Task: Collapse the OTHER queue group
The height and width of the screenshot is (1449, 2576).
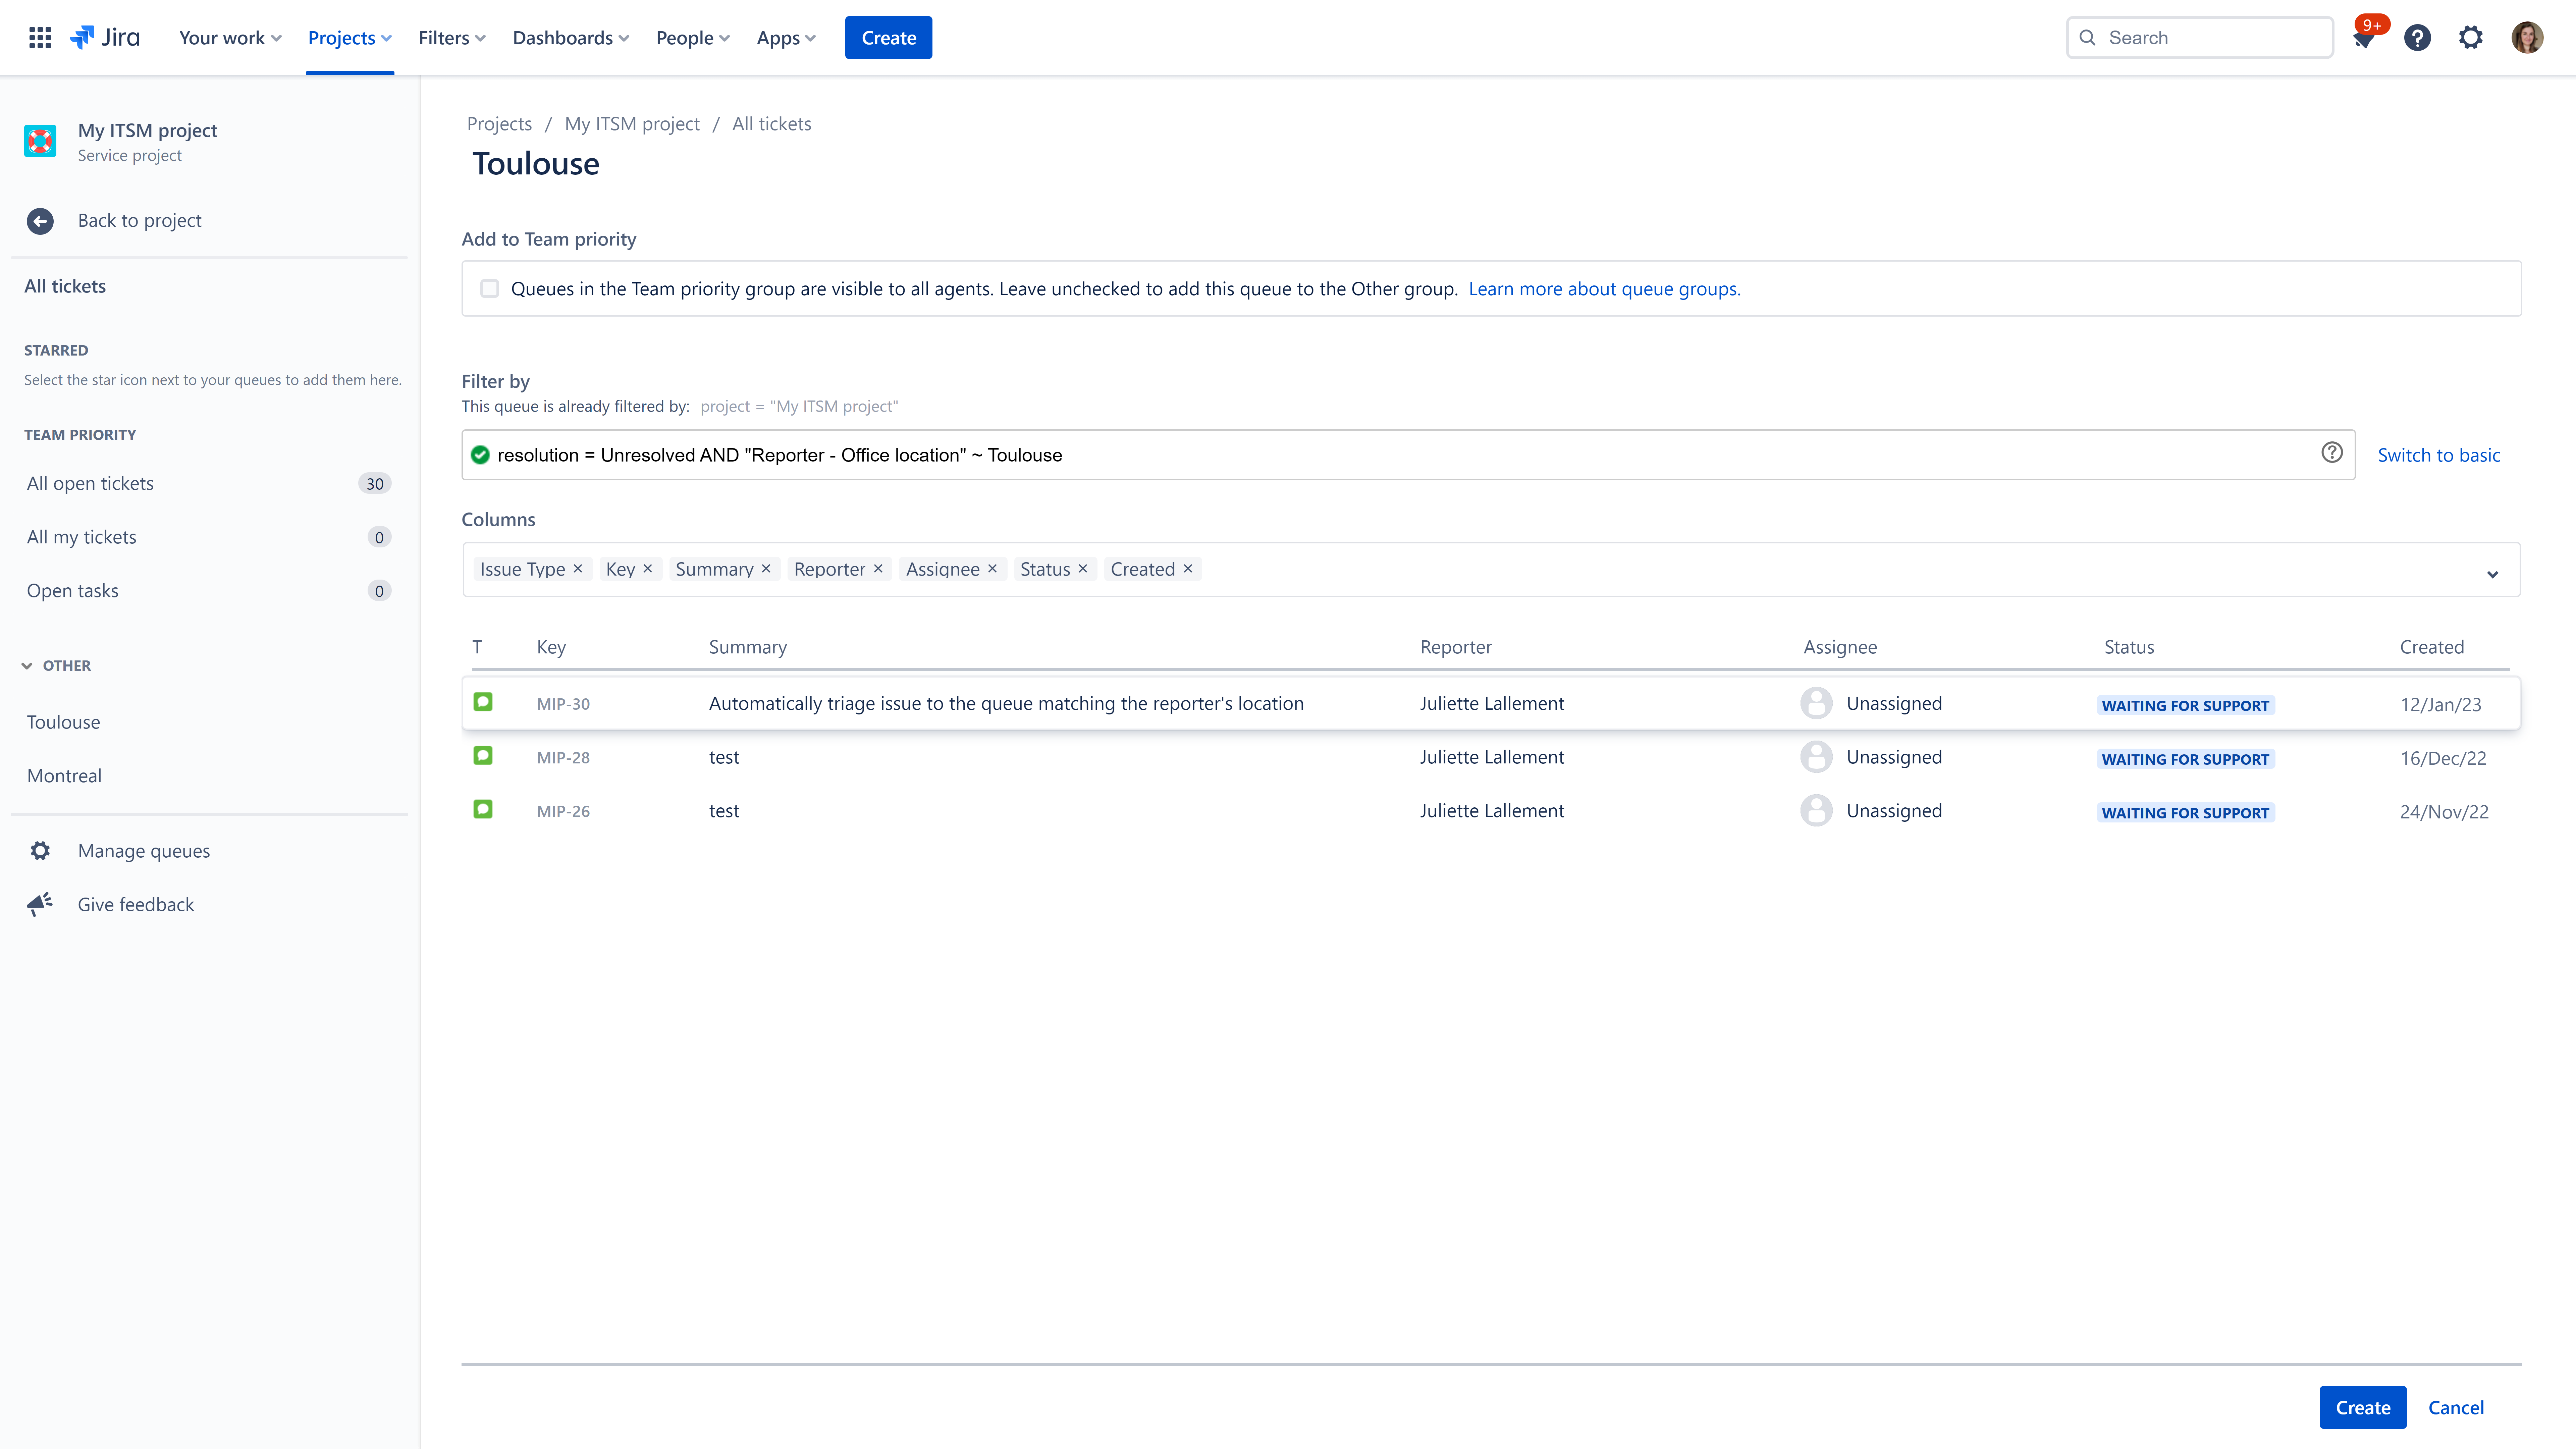Action: click(x=27, y=666)
